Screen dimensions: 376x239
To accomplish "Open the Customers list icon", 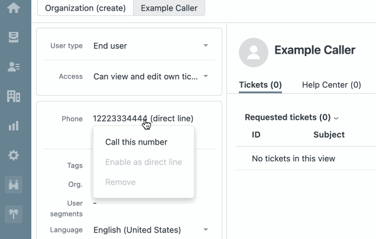I will [x=13, y=67].
